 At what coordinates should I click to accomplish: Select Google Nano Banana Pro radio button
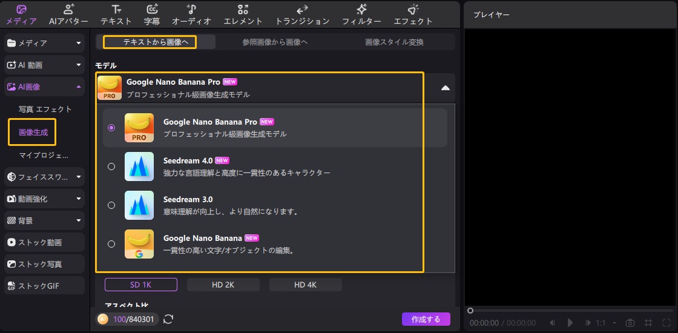111,128
